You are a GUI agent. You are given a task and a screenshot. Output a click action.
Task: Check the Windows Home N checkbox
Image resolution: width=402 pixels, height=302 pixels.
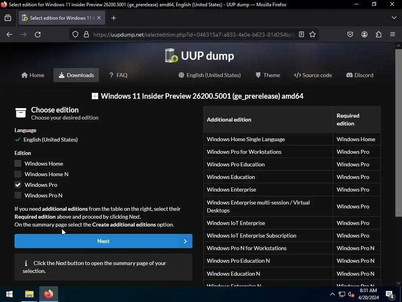(18, 174)
